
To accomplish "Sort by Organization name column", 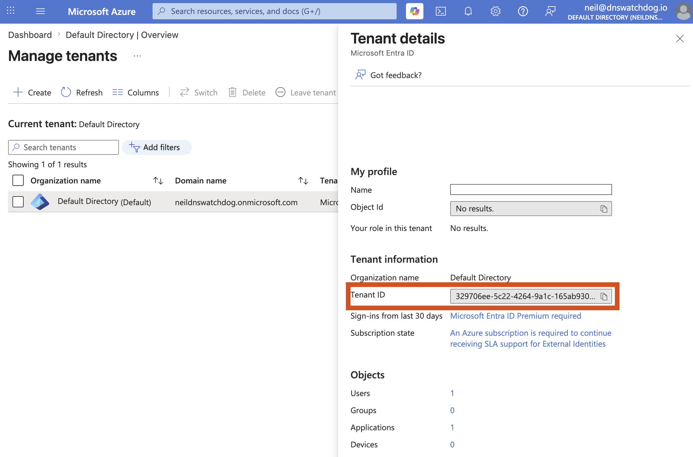I will tap(158, 181).
